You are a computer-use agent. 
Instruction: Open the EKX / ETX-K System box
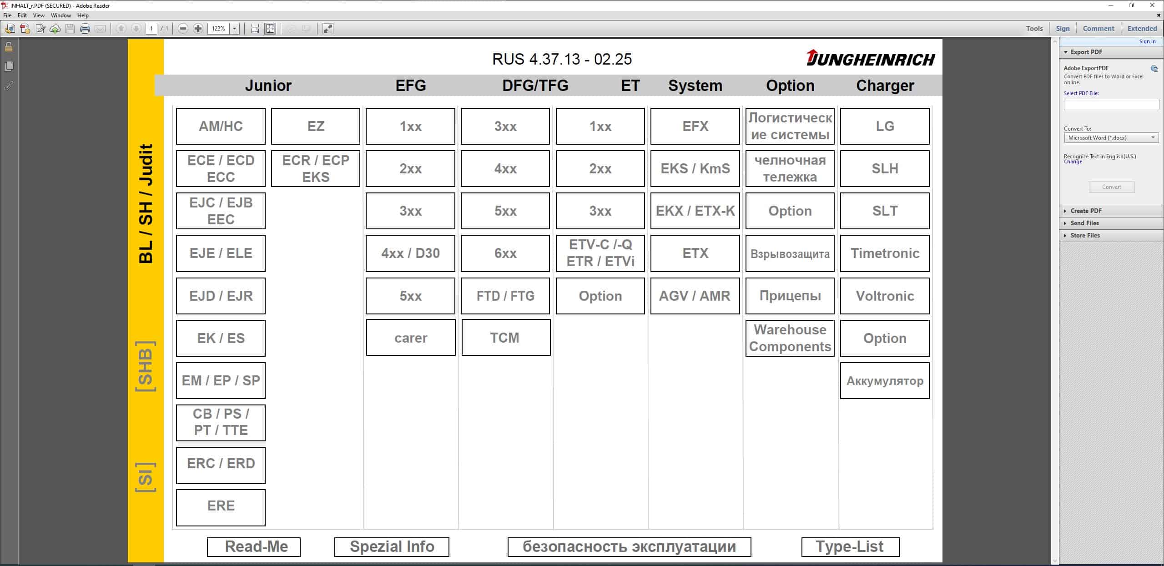point(695,211)
